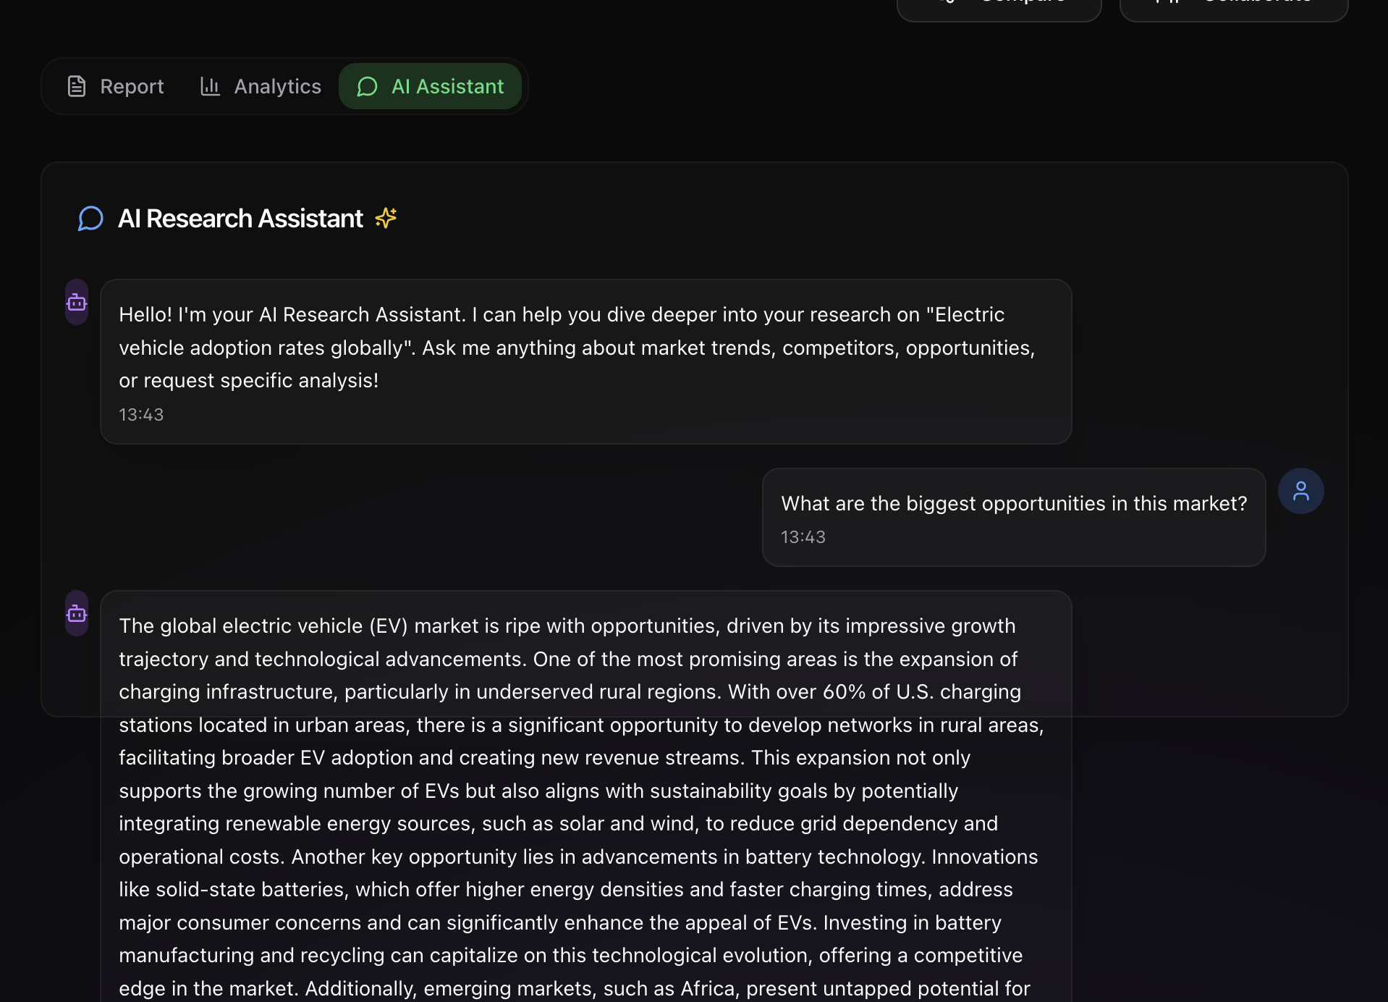Screen dimensions: 1388x1002
Task: Click the 13:43 timestamp under the greeting
Action: [141, 415]
